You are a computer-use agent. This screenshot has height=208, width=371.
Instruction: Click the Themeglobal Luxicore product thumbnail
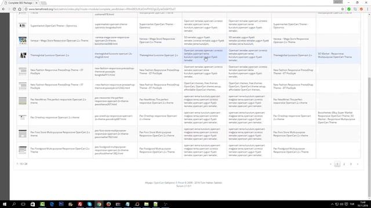[23, 55]
